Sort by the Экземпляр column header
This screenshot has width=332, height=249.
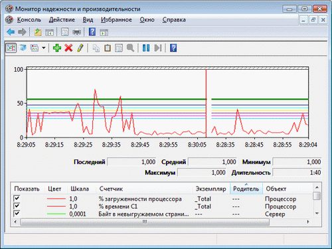click(211, 189)
